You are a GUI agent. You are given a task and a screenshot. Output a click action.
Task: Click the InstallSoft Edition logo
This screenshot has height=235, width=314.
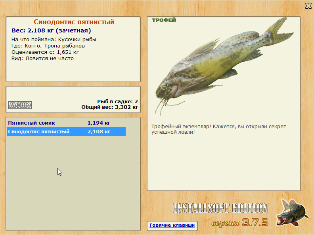(221, 208)
